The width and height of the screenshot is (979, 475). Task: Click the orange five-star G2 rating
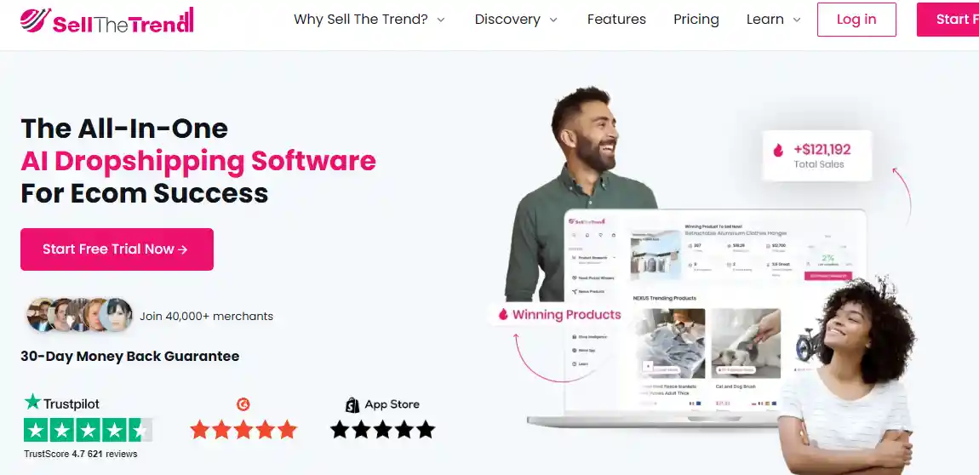tap(243, 429)
